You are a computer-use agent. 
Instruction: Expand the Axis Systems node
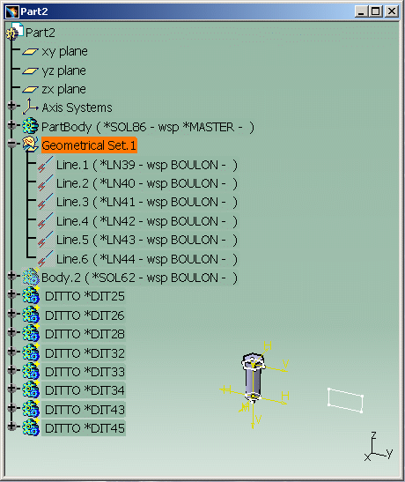coord(11,106)
